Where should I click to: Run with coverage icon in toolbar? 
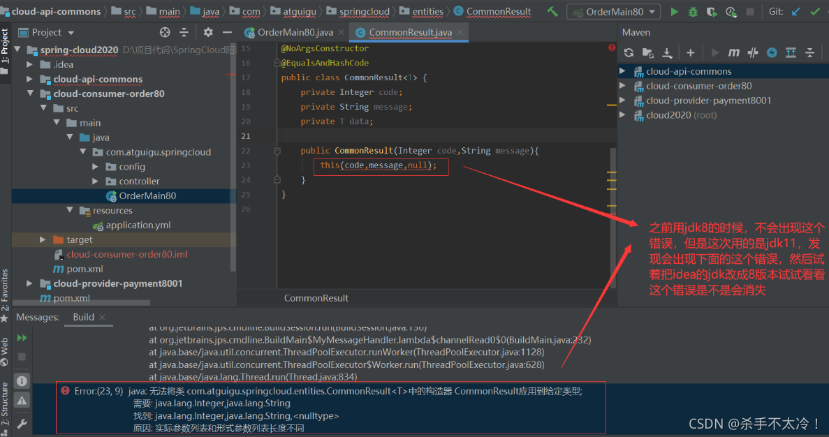(x=712, y=11)
